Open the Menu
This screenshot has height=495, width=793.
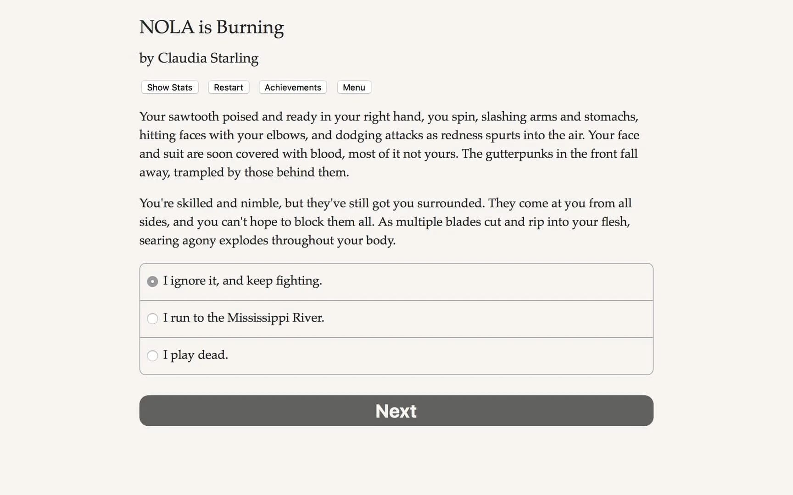click(353, 87)
